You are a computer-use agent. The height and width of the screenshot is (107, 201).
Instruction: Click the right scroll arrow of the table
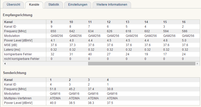[197, 63]
